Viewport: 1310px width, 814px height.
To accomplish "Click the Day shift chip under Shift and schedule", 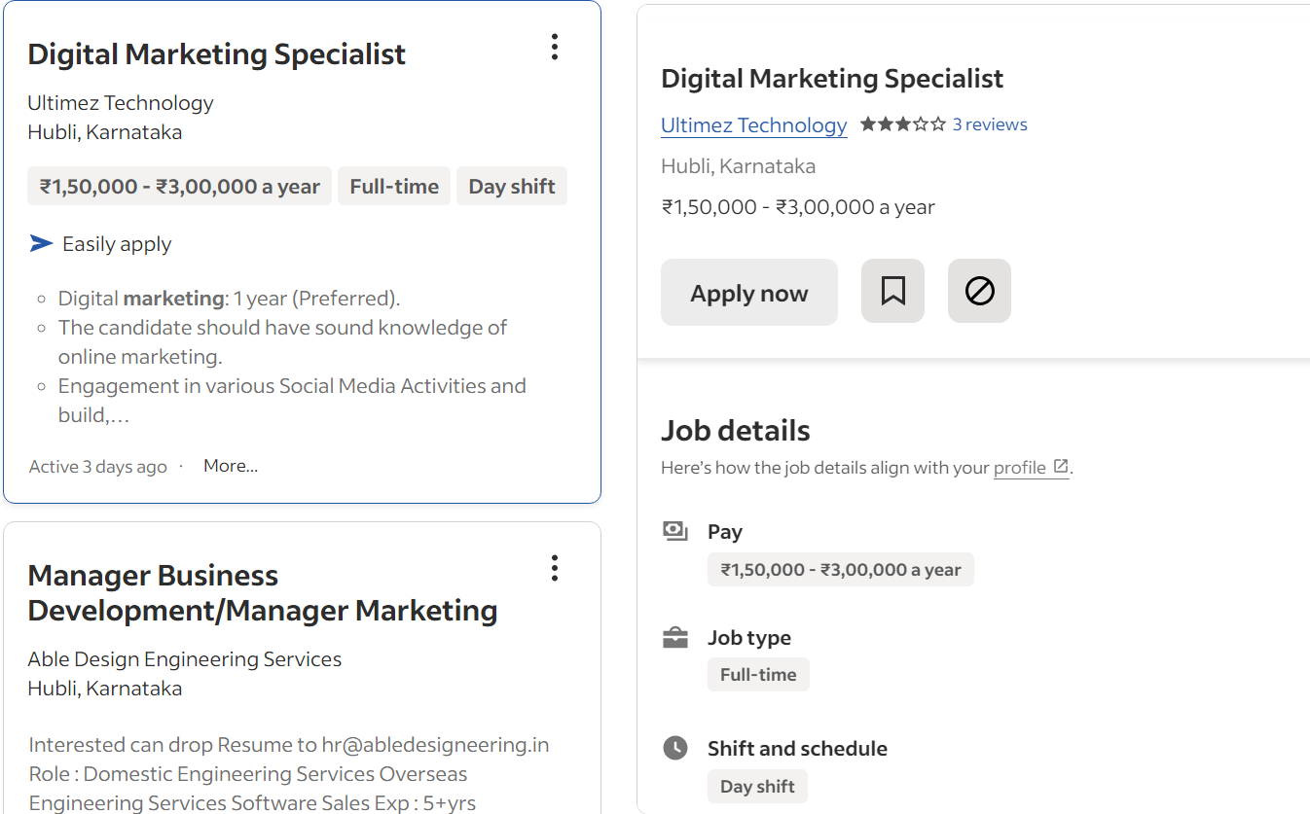I will point(757,787).
